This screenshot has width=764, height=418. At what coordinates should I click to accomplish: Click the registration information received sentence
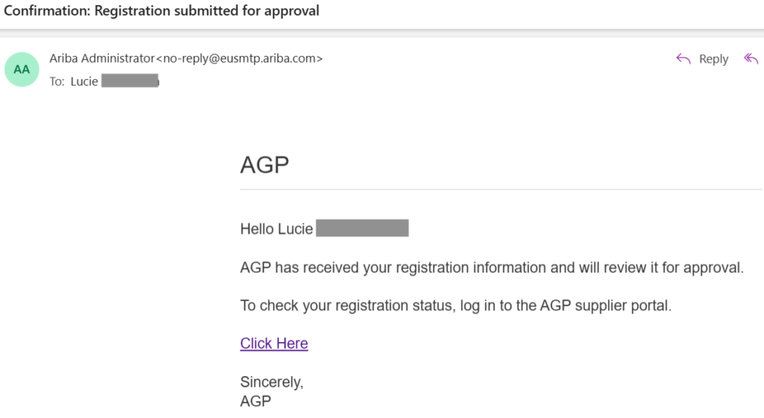point(492,267)
